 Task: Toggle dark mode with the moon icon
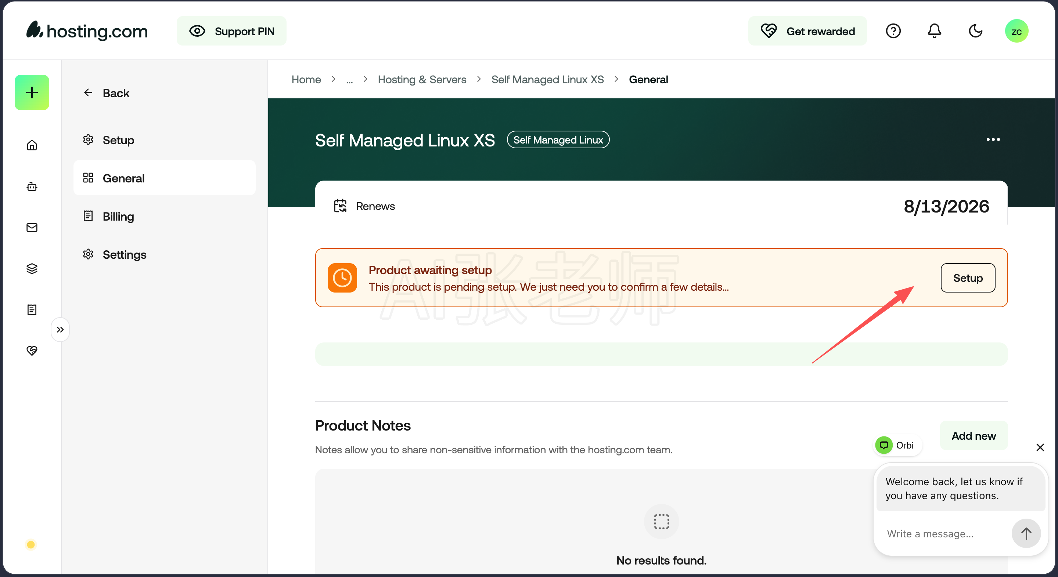pyautogui.click(x=975, y=31)
